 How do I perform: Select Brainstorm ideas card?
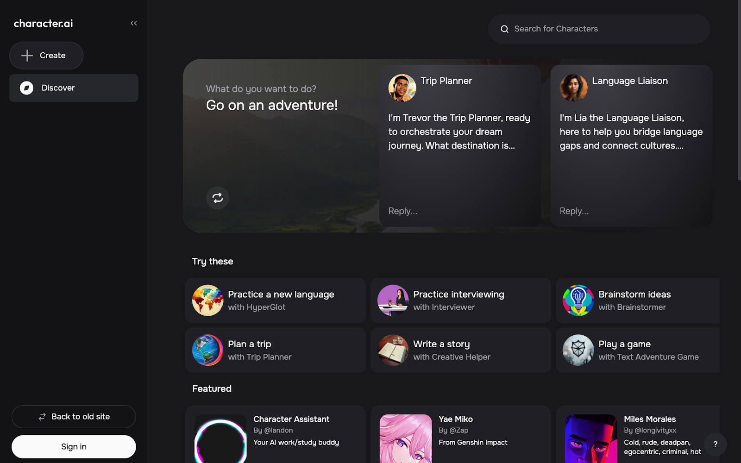(x=638, y=300)
